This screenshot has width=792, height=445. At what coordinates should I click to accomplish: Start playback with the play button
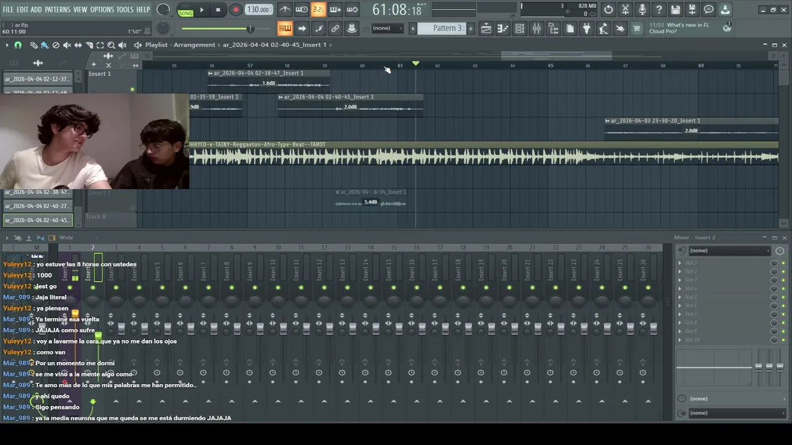201,10
